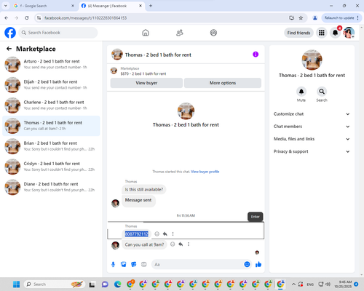Open the Brian conversation
The image size is (364, 291).
click(51, 146)
